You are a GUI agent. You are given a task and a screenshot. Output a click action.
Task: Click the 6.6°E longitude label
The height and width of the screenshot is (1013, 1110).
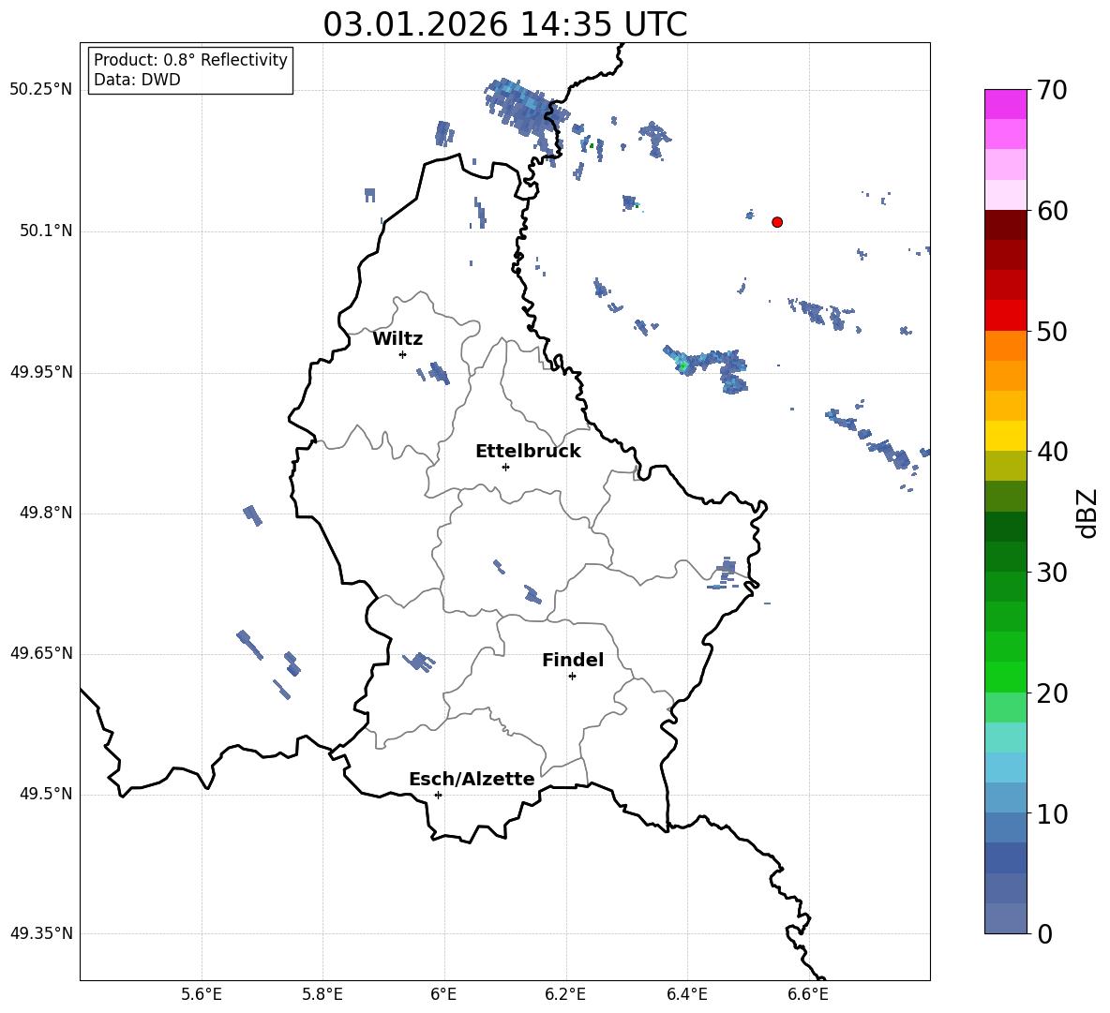pyautogui.click(x=808, y=995)
